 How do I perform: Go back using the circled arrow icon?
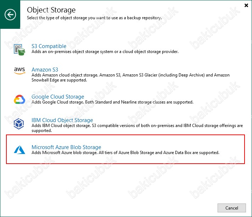pyautogui.click(x=10, y=15)
